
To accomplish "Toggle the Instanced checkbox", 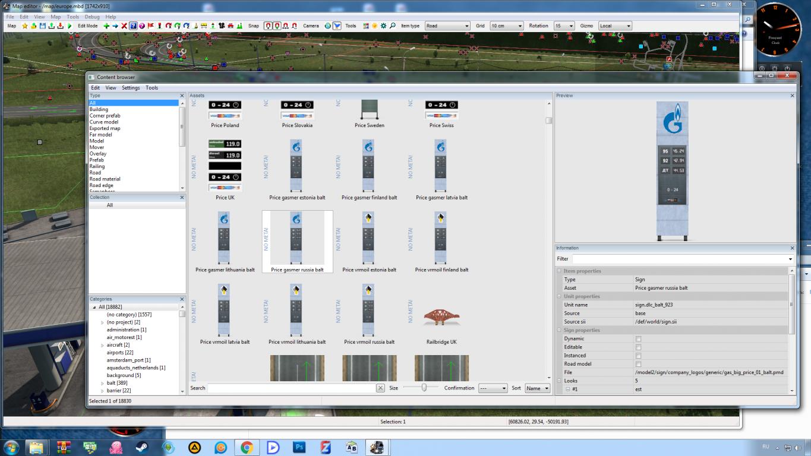I will (638, 356).
